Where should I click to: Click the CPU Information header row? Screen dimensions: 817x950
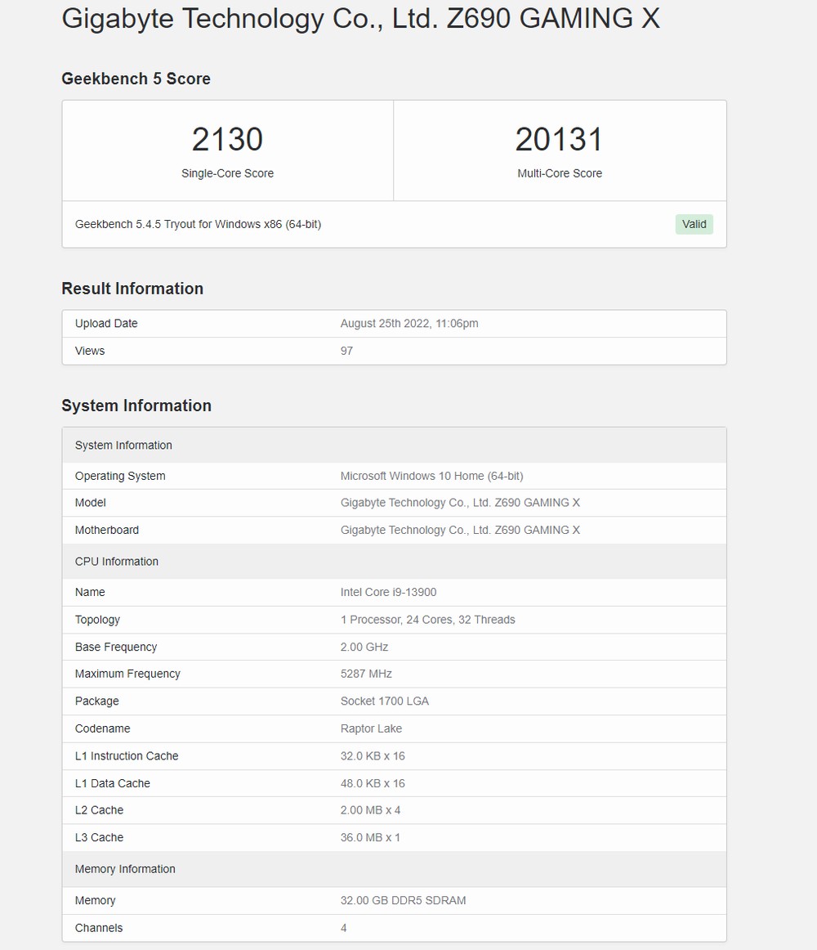click(x=395, y=562)
